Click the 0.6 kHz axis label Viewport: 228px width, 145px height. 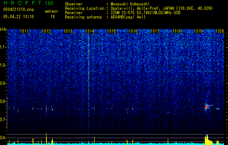[3, 138]
